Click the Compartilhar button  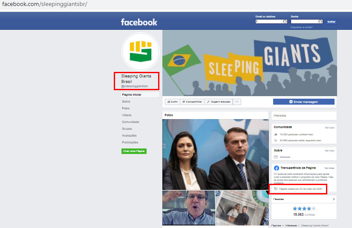click(x=192, y=102)
